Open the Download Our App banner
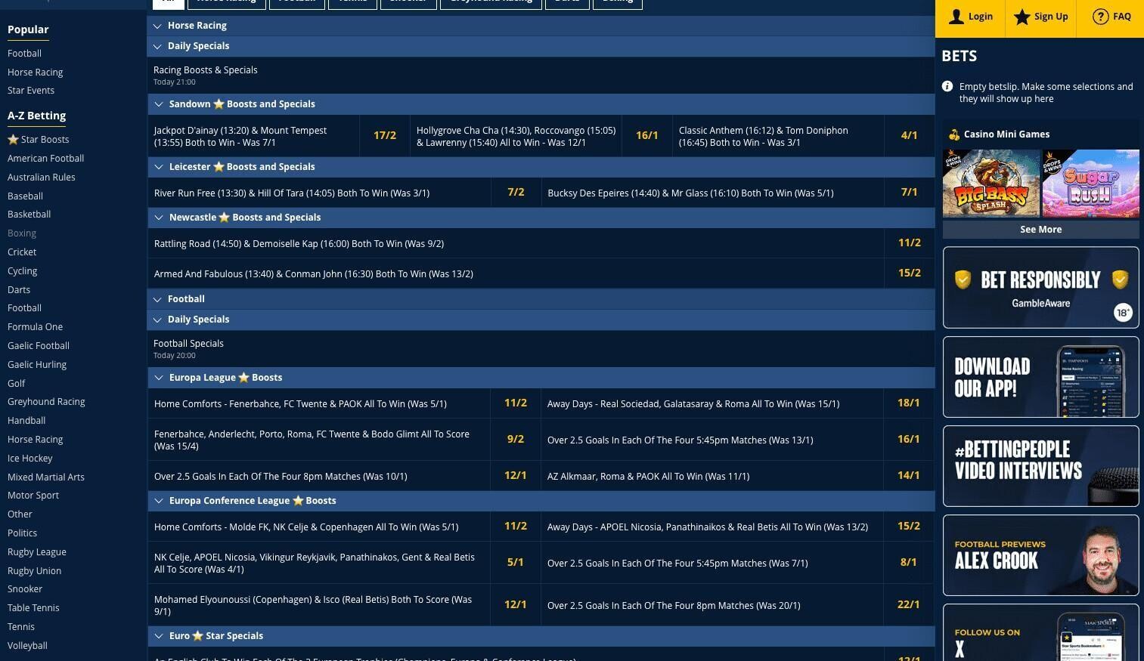This screenshot has height=661, width=1144. [1040, 377]
